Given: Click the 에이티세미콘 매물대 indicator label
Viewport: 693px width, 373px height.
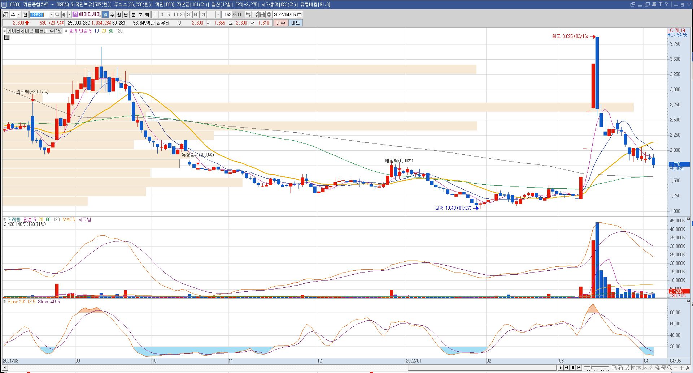Looking at the screenshot, I should (35, 31).
